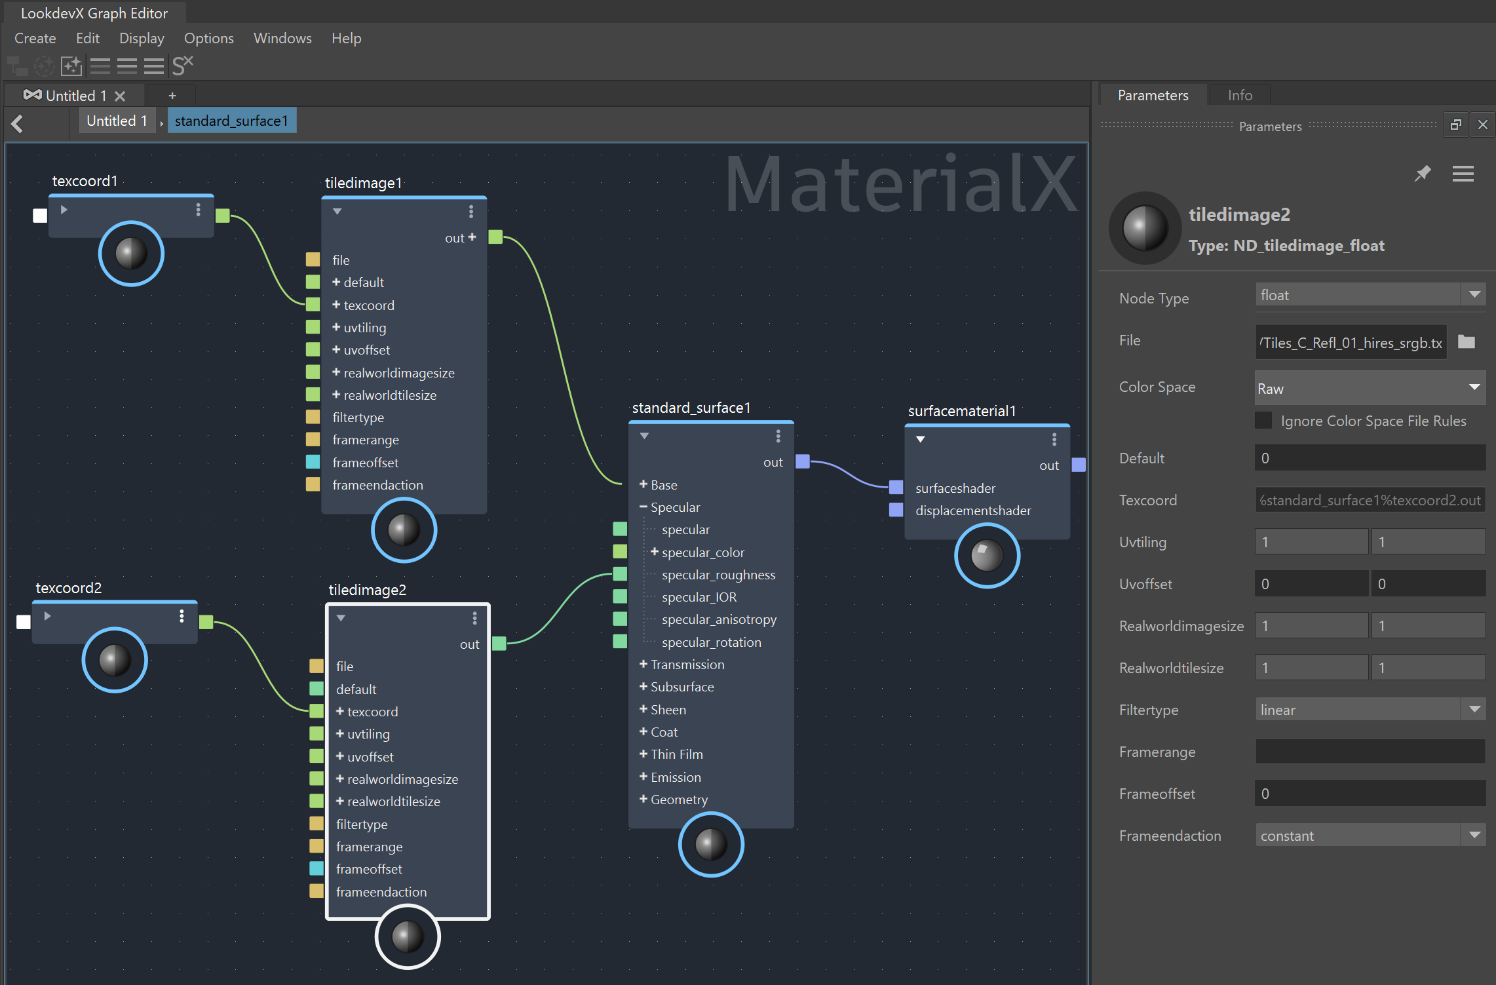Switch to the Info tab
This screenshot has height=985, width=1496.
click(1240, 96)
